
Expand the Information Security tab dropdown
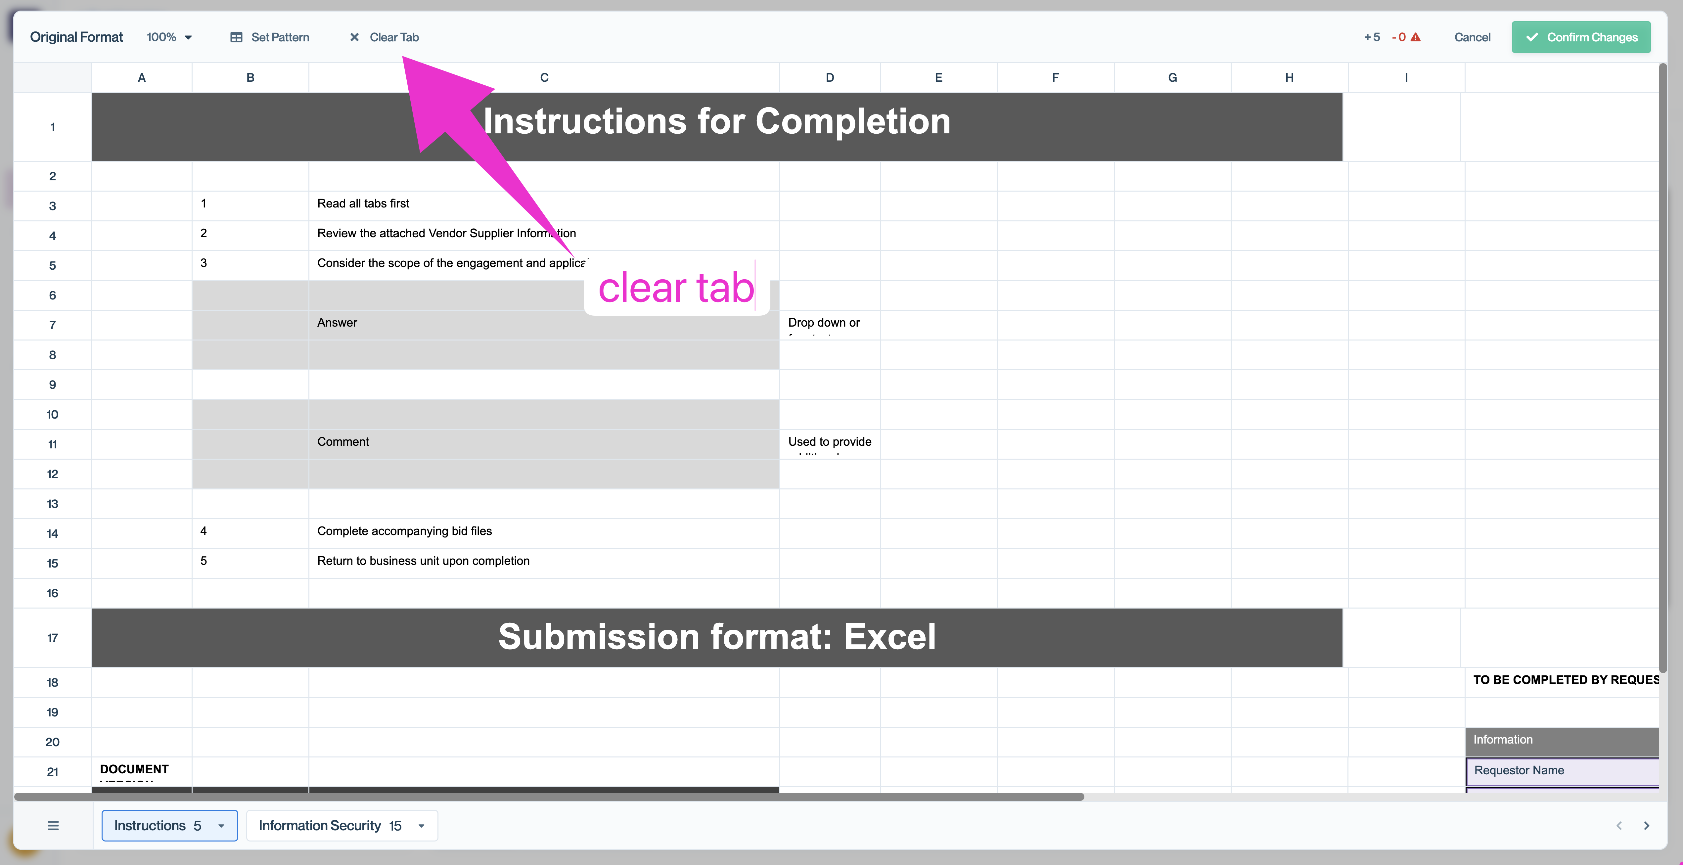click(x=422, y=825)
